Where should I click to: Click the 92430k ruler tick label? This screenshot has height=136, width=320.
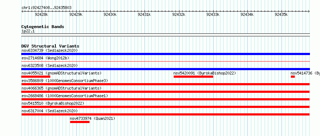pos(110,14)
